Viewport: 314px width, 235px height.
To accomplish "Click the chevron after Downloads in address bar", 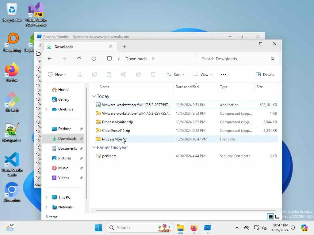I will click(153, 59).
